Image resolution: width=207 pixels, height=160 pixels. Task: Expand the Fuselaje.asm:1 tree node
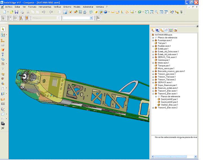153,40
